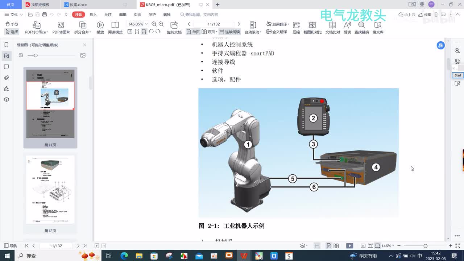Viewport: 464px width, 261px height.
Task: Open 查找替换 find and replace
Action: 362,28
